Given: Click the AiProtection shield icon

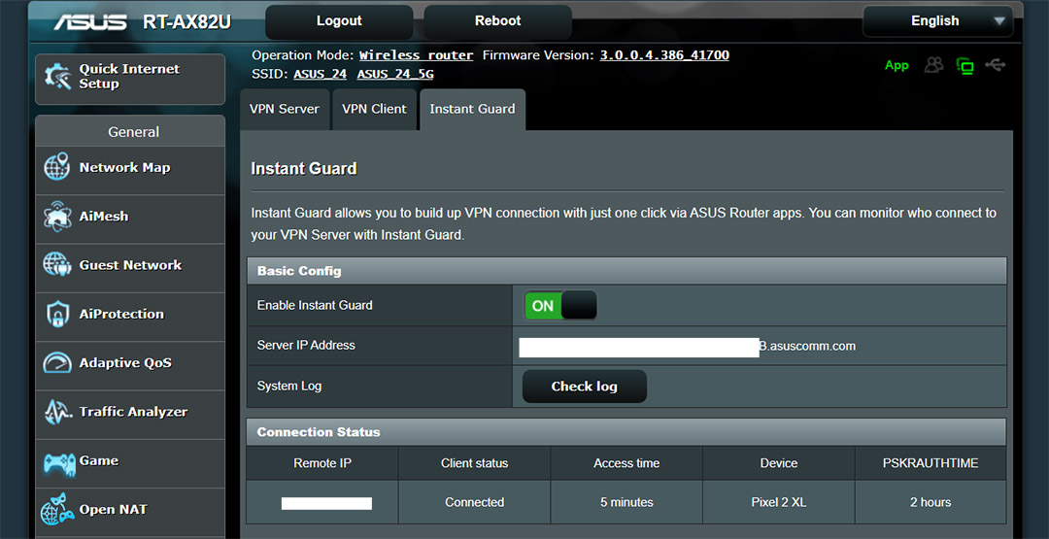Looking at the screenshot, I should tap(57, 314).
